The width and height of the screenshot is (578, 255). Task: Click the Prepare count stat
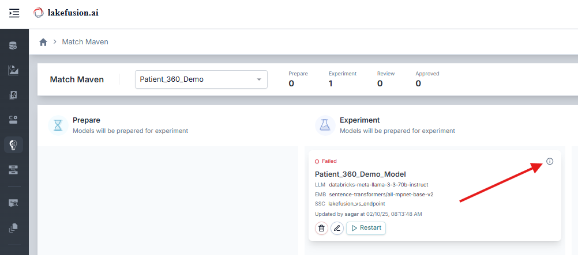(x=298, y=79)
